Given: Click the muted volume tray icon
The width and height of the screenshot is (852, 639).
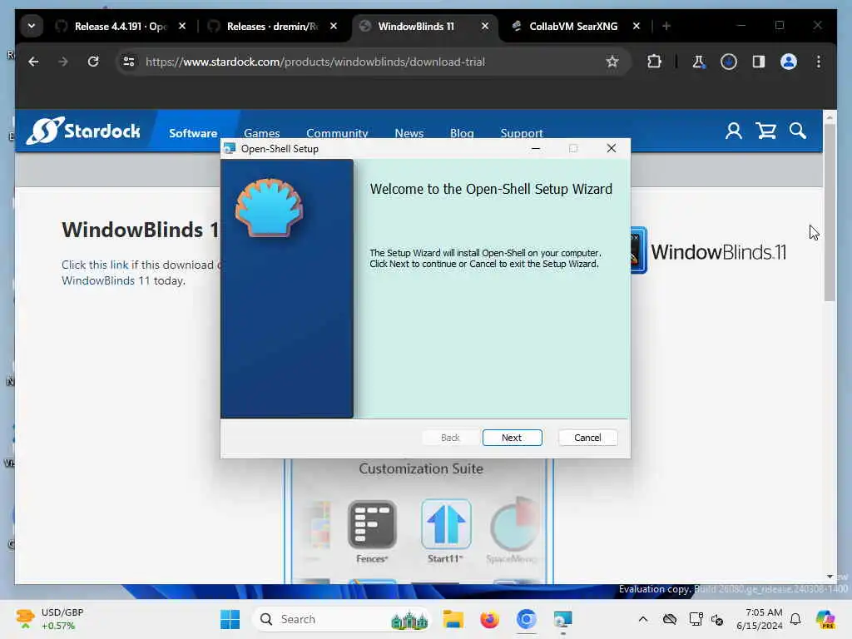Looking at the screenshot, I should [x=717, y=619].
